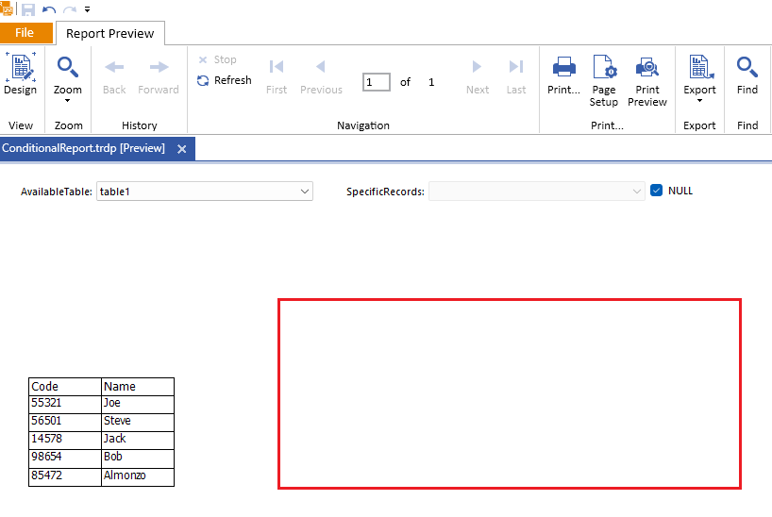Toggle Print Preview mode
Screen dimensions: 772x517
(647, 79)
